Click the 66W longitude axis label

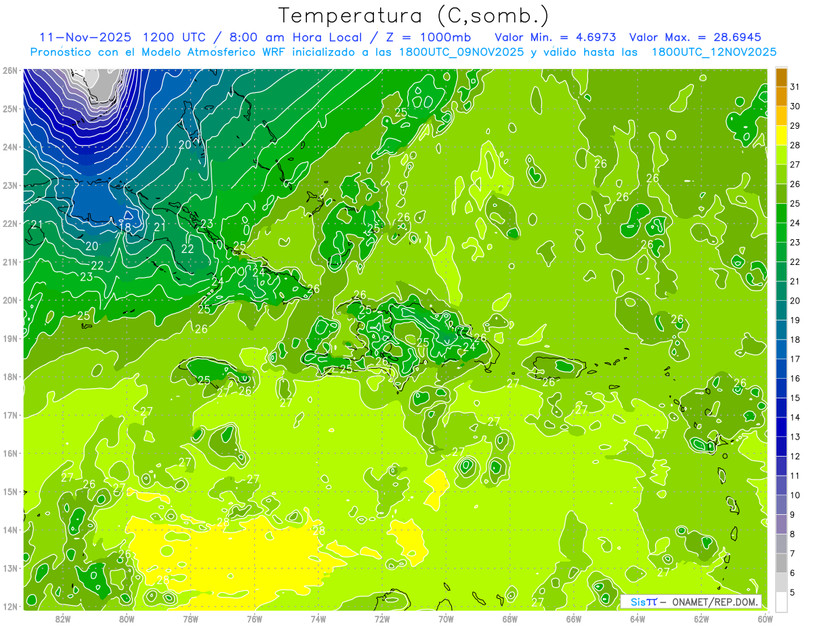573,619
